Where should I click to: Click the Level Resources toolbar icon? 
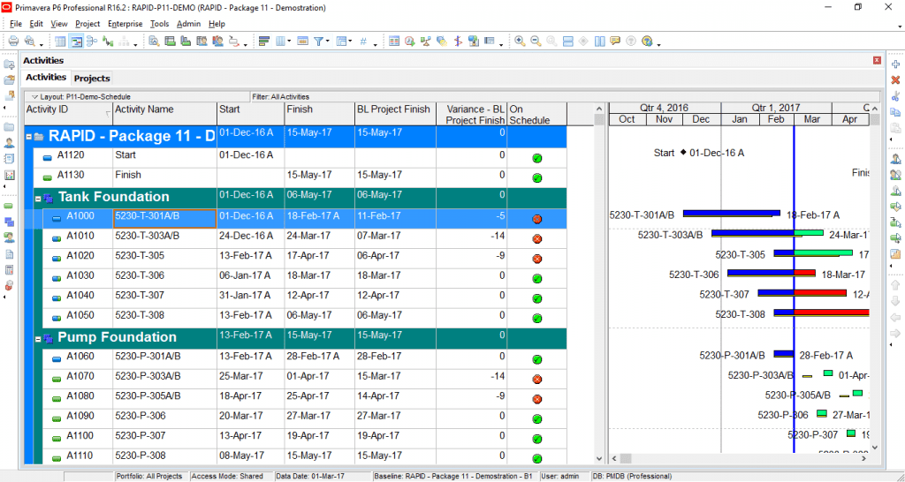coord(426,41)
